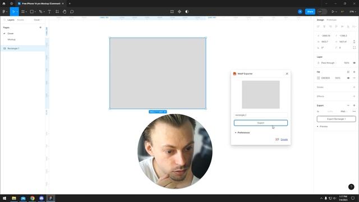Select the Hand tool
This screenshot has height=202, width=359.
pos(65,11)
